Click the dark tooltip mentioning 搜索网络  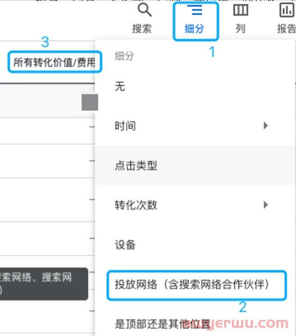pyautogui.click(x=44, y=284)
